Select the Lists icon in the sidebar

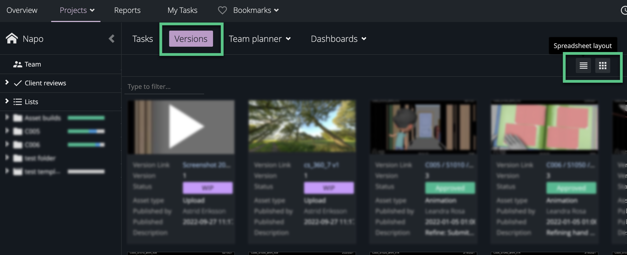(x=18, y=102)
